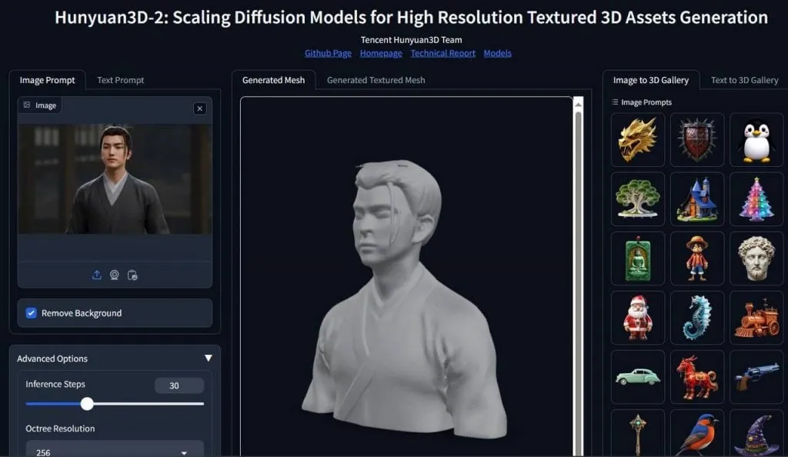This screenshot has width=788, height=457.
Task: Click the upload image icon
Action: (96, 275)
